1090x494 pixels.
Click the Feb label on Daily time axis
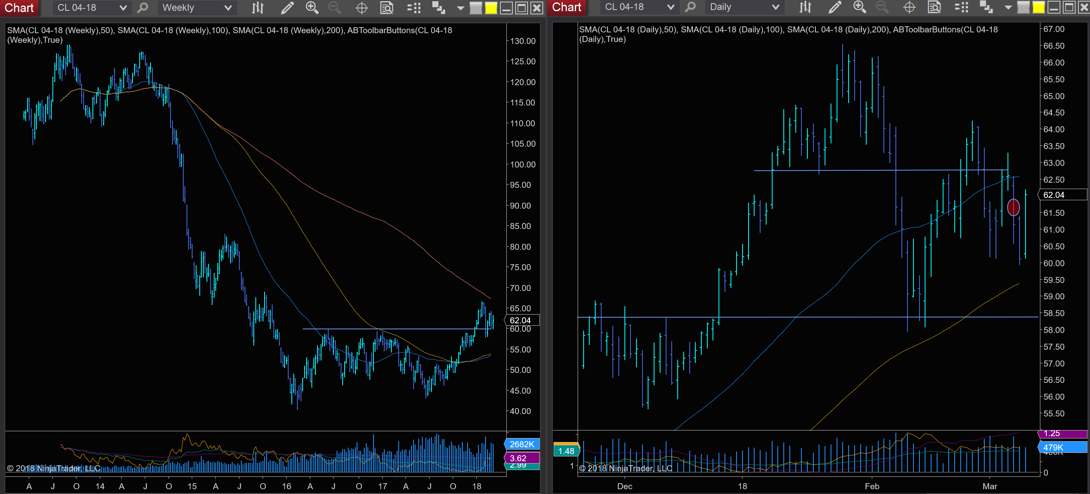point(872,486)
